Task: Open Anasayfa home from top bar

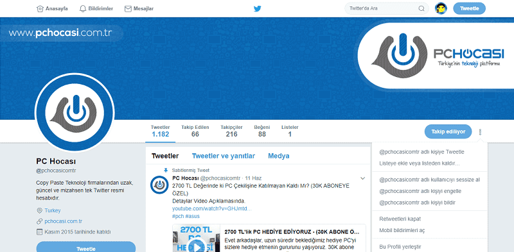Action: pyautogui.click(x=52, y=8)
